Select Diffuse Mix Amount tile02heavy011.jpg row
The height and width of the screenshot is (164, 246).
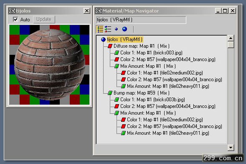click(x=168, y=86)
